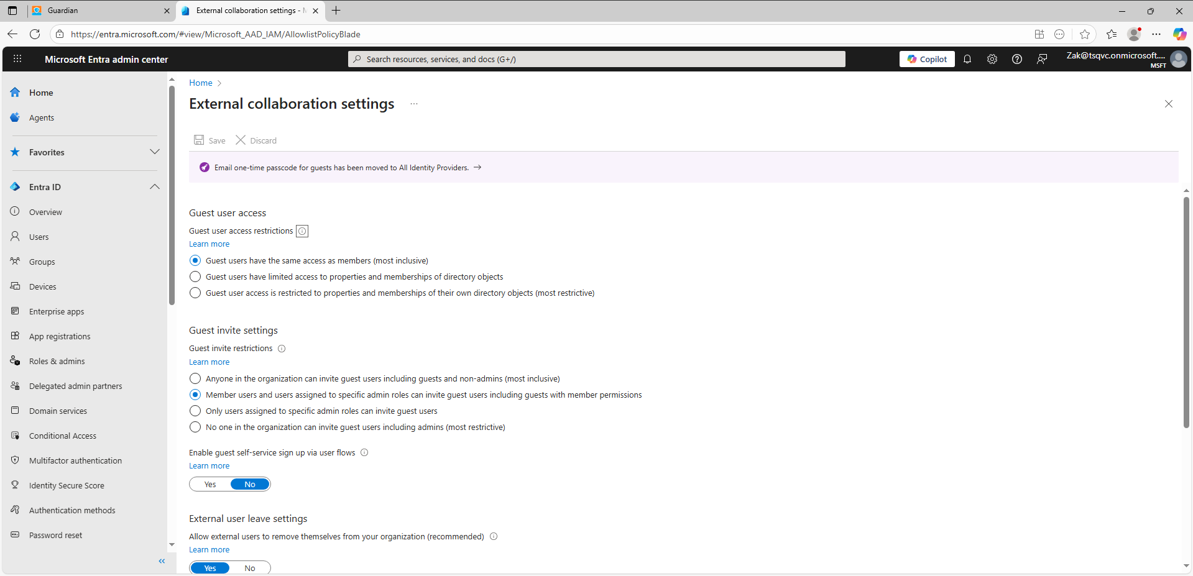Open the notifications bell icon

click(x=967, y=59)
